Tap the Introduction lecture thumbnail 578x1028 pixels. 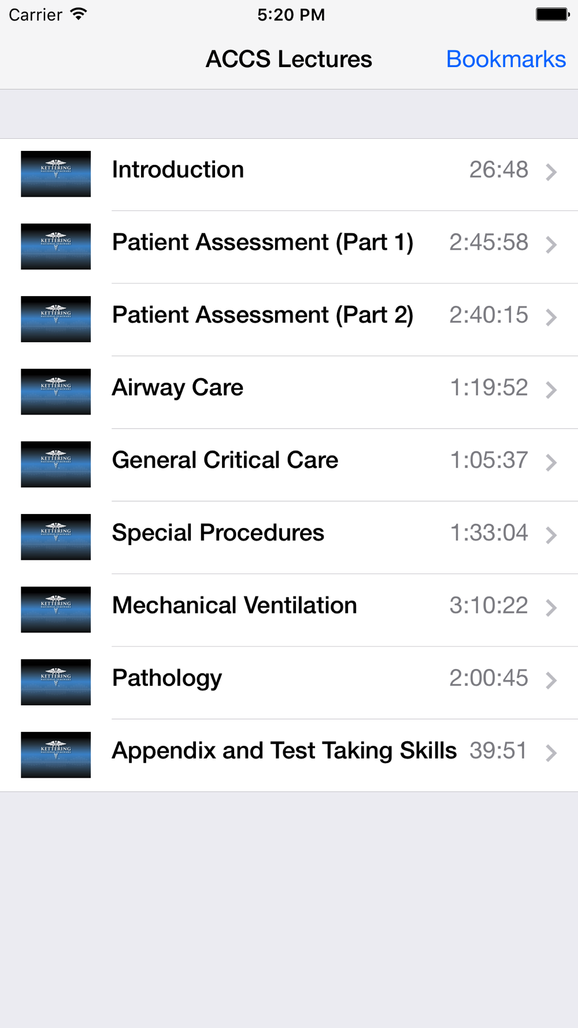coord(55,174)
